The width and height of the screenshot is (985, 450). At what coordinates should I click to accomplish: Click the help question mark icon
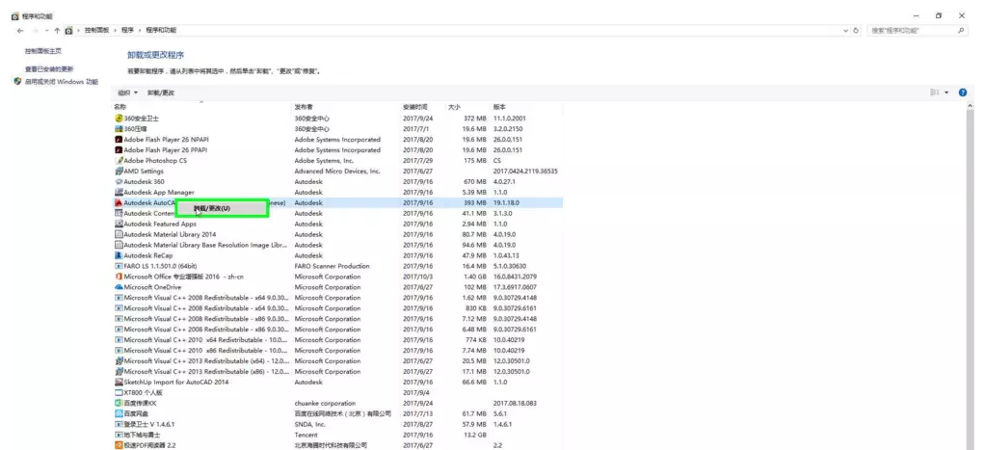tap(963, 93)
